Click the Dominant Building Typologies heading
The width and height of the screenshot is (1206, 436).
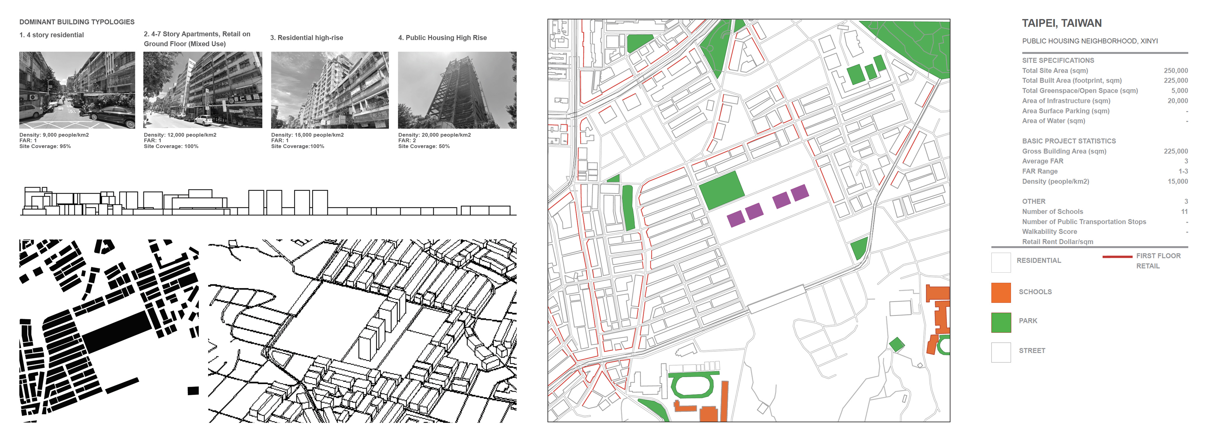[77, 22]
